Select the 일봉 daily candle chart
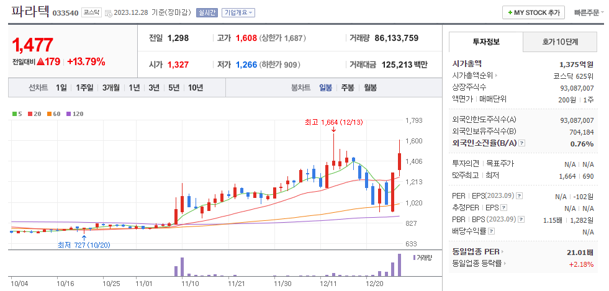 (x=325, y=87)
